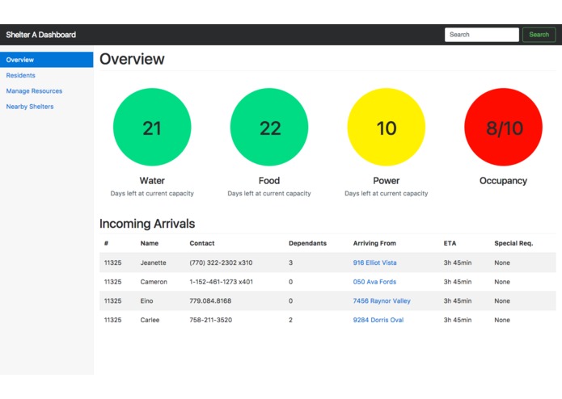Viewport: 562px width, 399px height.
Task: Click Jeanette's dependants value 3
Action: (290, 262)
